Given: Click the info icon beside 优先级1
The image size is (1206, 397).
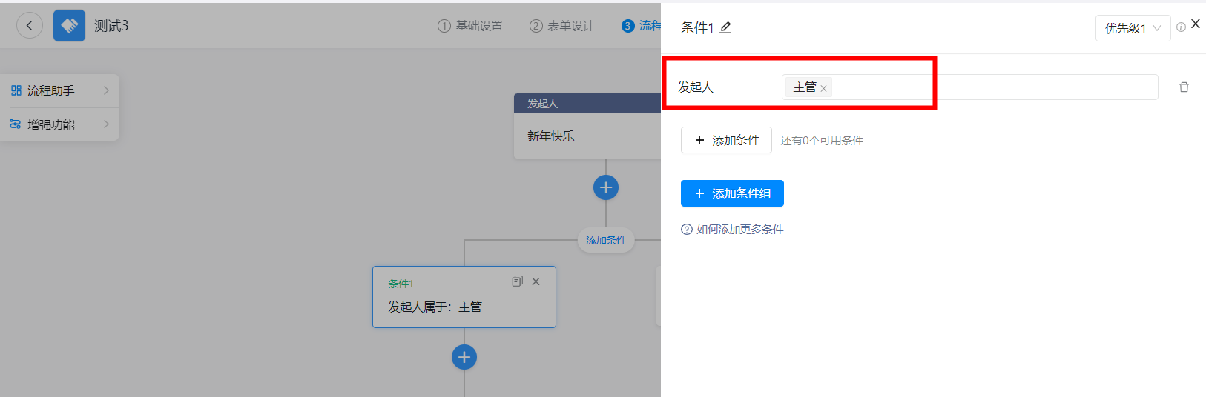Looking at the screenshot, I should click(x=1181, y=27).
